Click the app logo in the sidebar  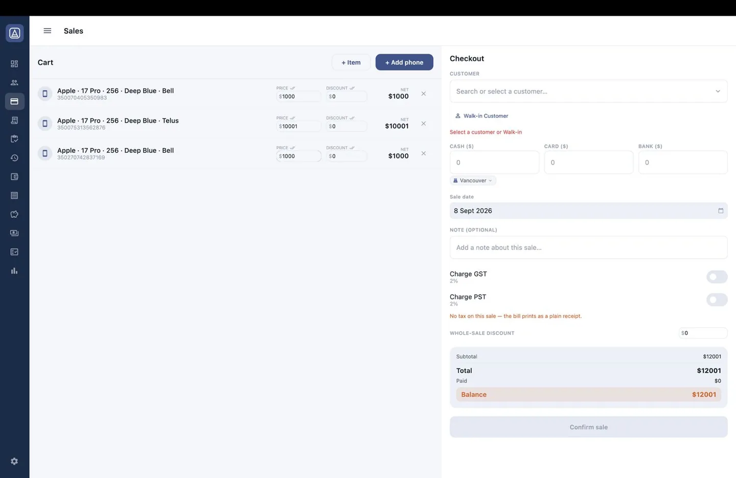(x=14, y=33)
